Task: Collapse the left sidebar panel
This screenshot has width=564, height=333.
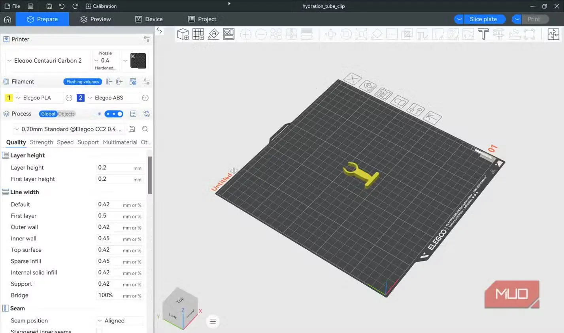Action: tap(159, 30)
